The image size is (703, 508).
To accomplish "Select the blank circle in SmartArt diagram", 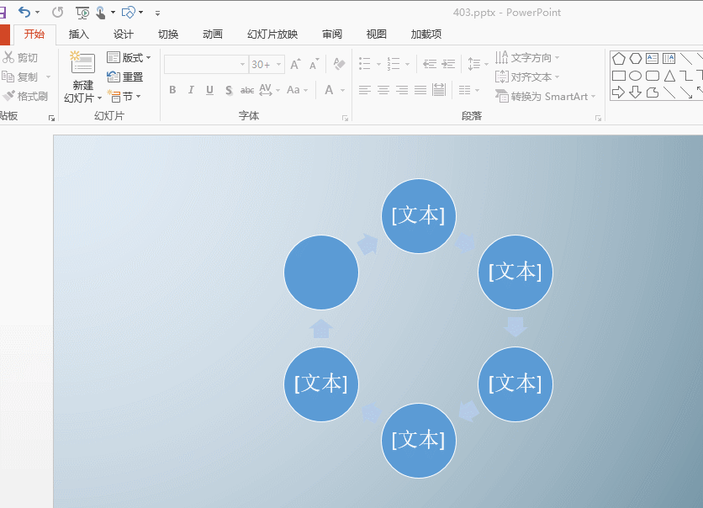I will [321, 273].
